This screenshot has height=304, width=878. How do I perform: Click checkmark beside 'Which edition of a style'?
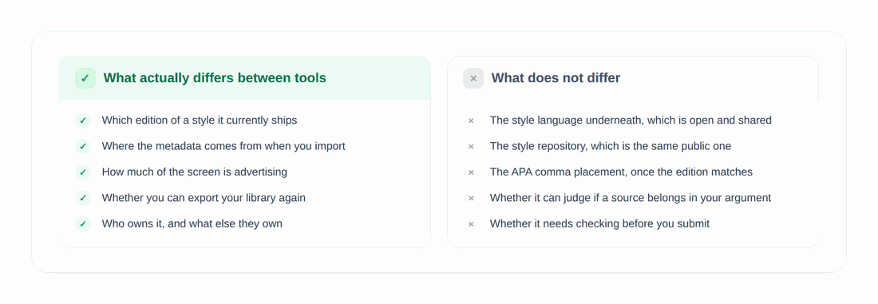83,120
